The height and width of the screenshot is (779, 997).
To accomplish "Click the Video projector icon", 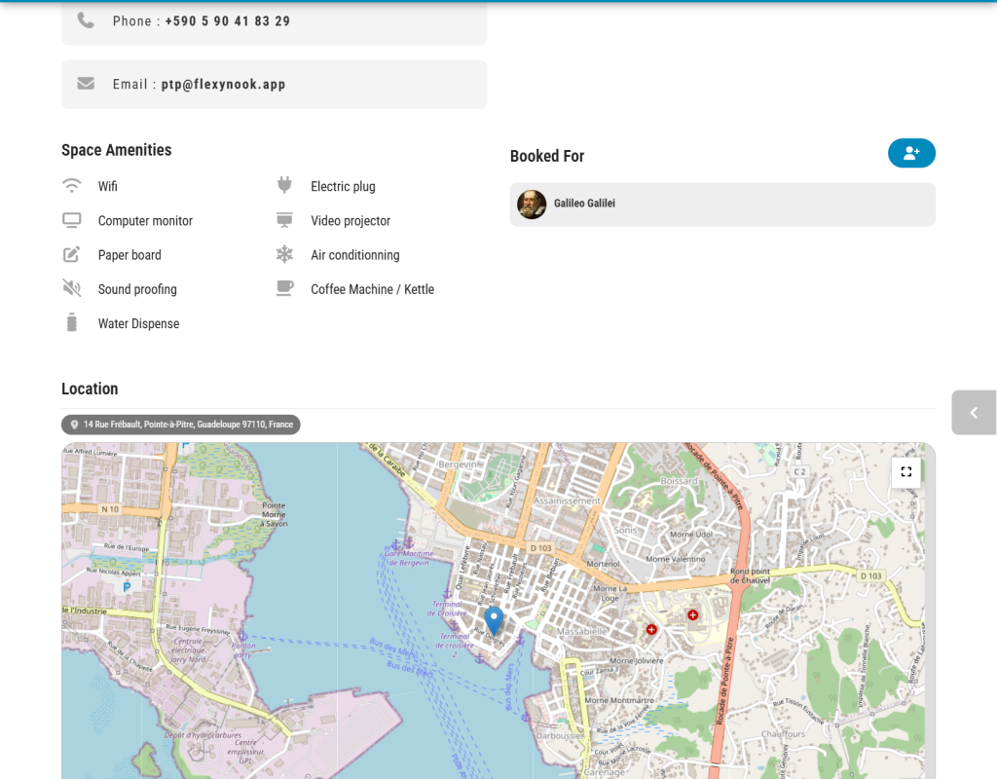I will tap(284, 220).
